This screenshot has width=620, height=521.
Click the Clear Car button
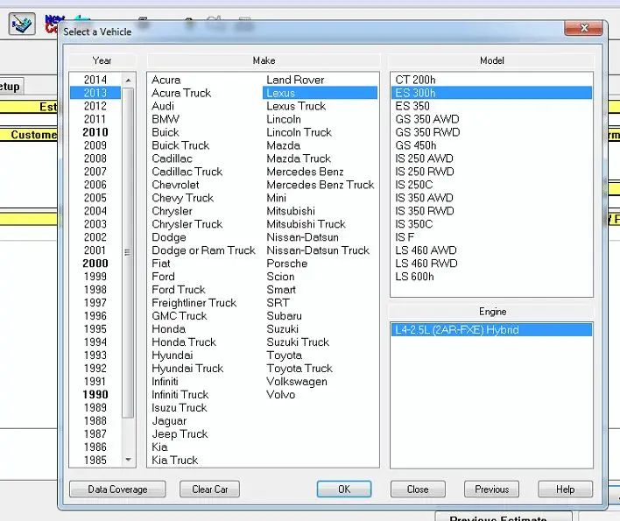click(x=209, y=489)
